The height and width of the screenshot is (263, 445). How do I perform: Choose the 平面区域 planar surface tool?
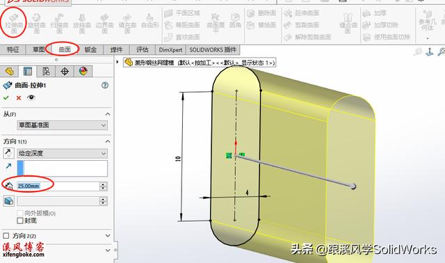pos(182,13)
